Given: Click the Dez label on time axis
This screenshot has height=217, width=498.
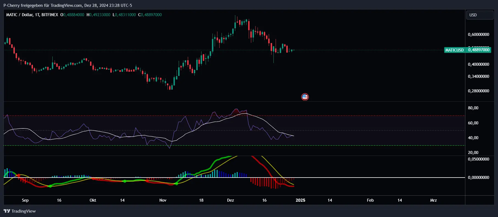Looking at the screenshot, I should 231,200.
